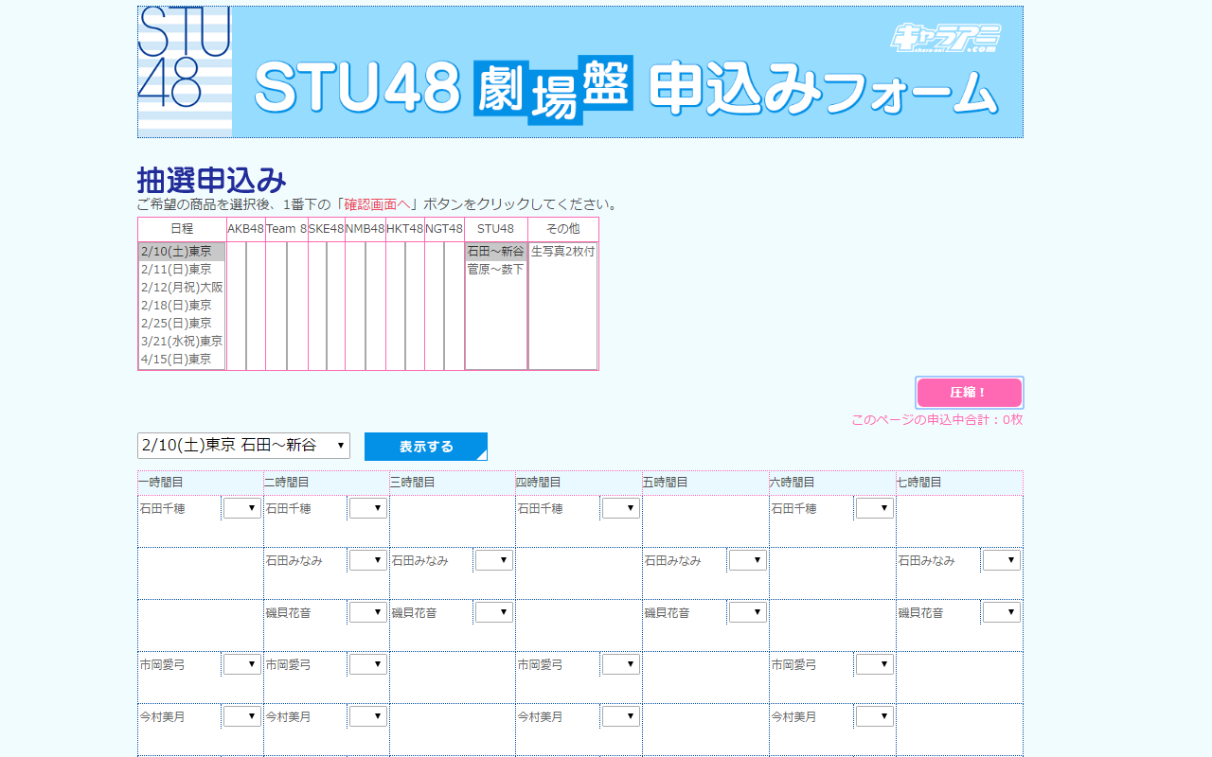The height and width of the screenshot is (757, 1212).
Task: Open 石田みなみ quantity dropdown in 三時間目
Action: [x=494, y=560]
